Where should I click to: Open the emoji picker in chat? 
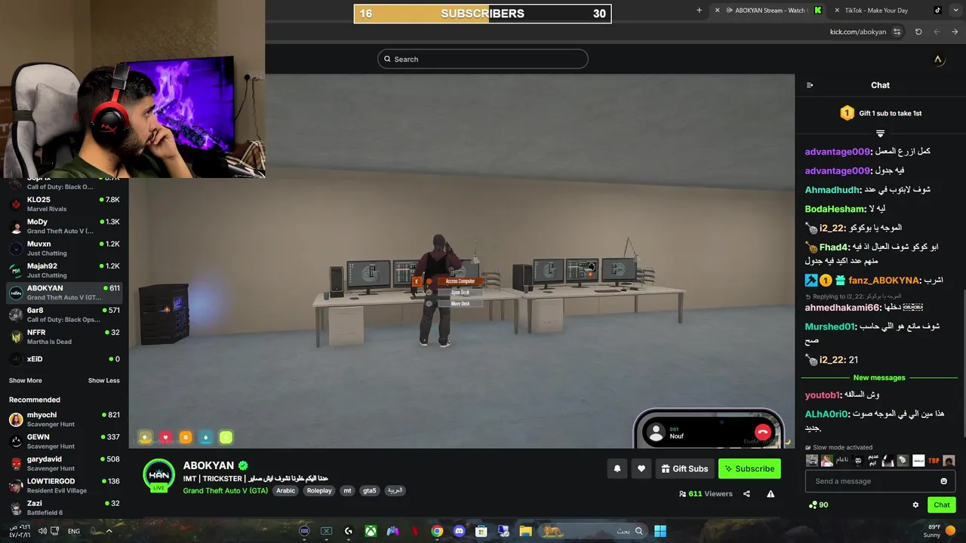click(x=943, y=481)
